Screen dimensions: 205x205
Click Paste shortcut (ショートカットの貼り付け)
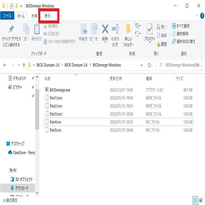(x=59, y=41)
